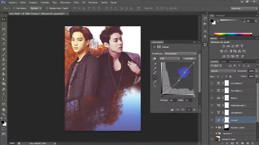Open the workspace switcher dropdown
The height and width of the screenshot is (145, 259).
(x=244, y=8)
